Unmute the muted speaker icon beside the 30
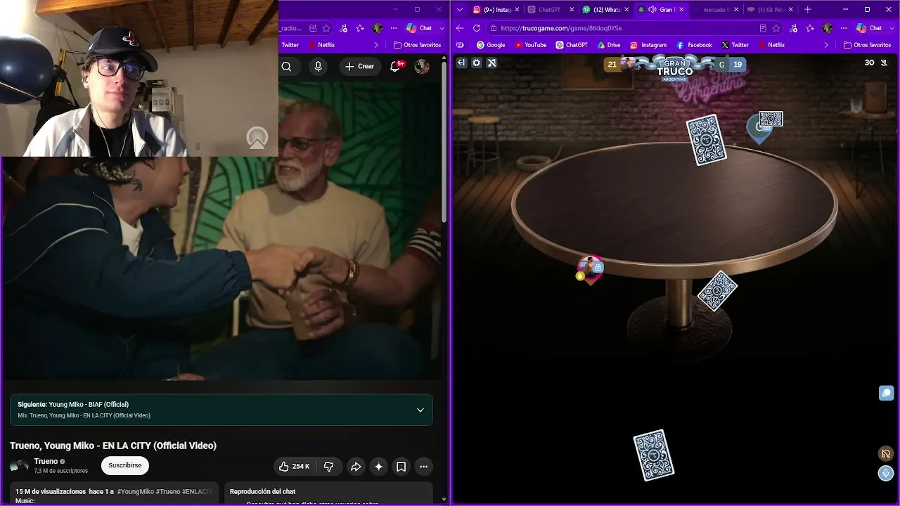Screen dimensions: 900x506 coord(884,63)
